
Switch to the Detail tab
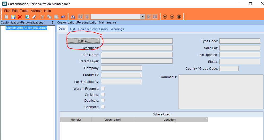(x=62, y=29)
